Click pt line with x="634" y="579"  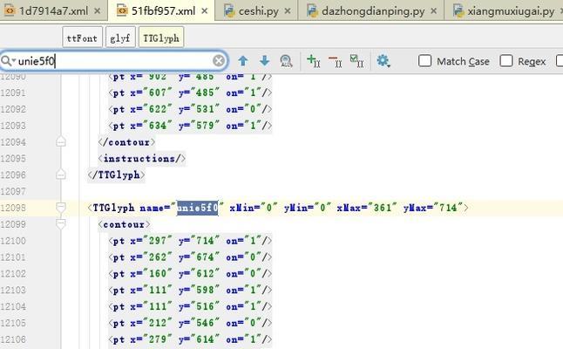(190, 126)
